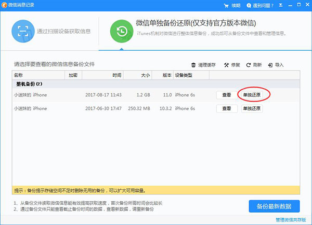Click the 续期 renewal link

coord(236,6)
